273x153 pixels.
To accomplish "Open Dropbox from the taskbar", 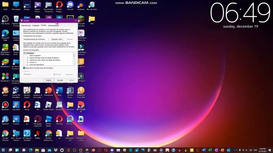I will point(55,150).
